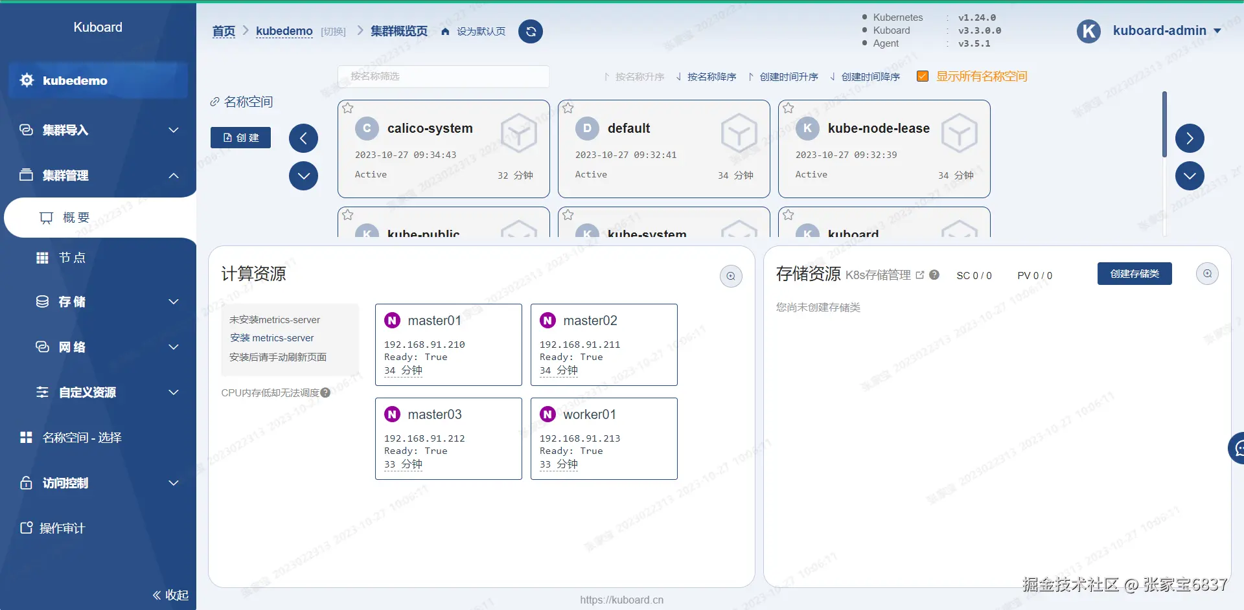1244x610 pixels.
Task: Sort namespaces by 按名称降序
Action: point(706,76)
